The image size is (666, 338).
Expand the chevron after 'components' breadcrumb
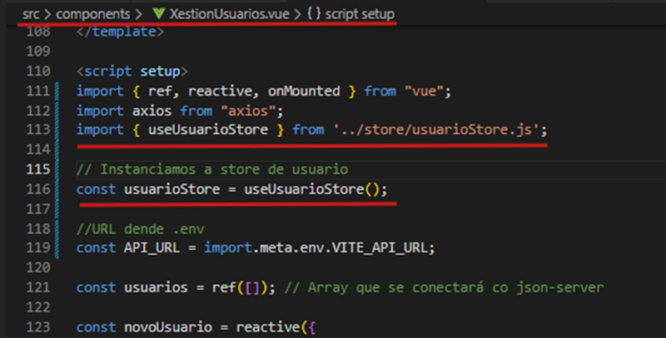(138, 14)
